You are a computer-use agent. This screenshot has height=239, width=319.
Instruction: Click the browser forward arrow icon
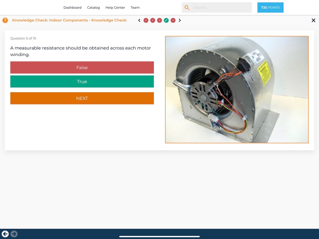tap(14, 234)
